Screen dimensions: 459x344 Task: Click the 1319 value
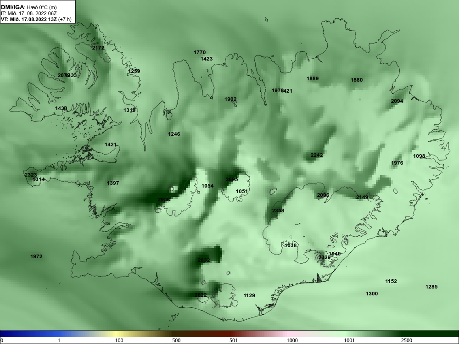click(x=129, y=110)
